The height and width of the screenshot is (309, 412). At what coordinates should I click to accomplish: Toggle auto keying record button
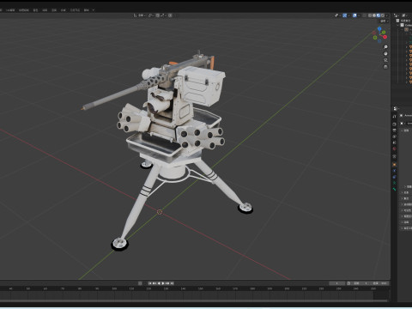(140, 283)
